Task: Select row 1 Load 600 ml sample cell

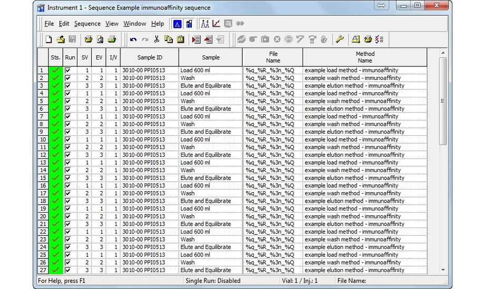Action: point(211,71)
